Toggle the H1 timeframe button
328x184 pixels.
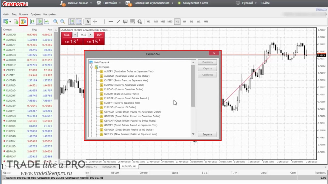[x=177, y=21]
